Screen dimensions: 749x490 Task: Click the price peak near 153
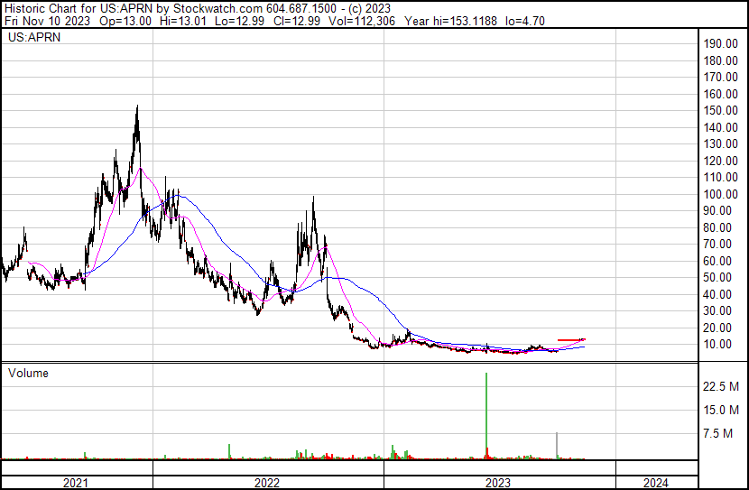(x=137, y=107)
